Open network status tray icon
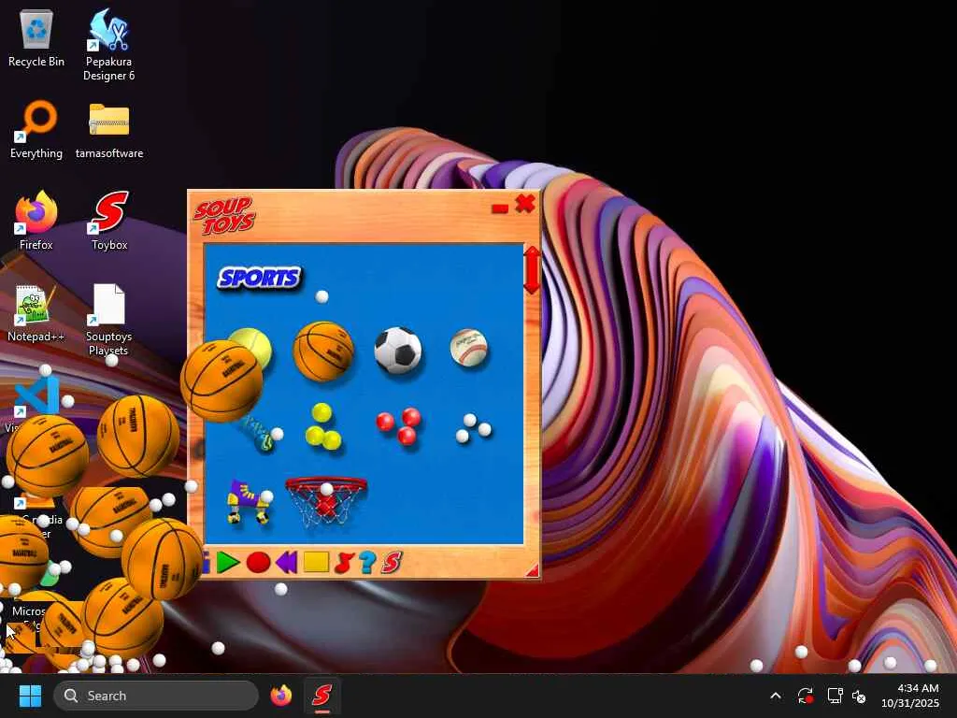 (x=835, y=696)
